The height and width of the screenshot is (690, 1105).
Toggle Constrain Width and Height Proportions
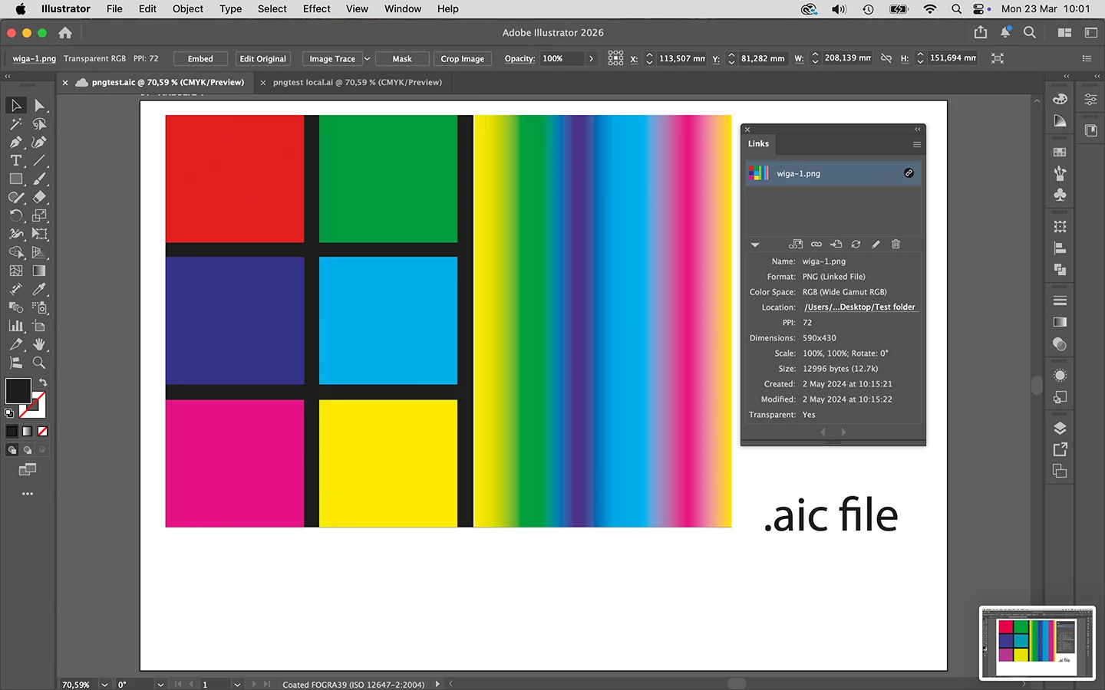click(886, 58)
